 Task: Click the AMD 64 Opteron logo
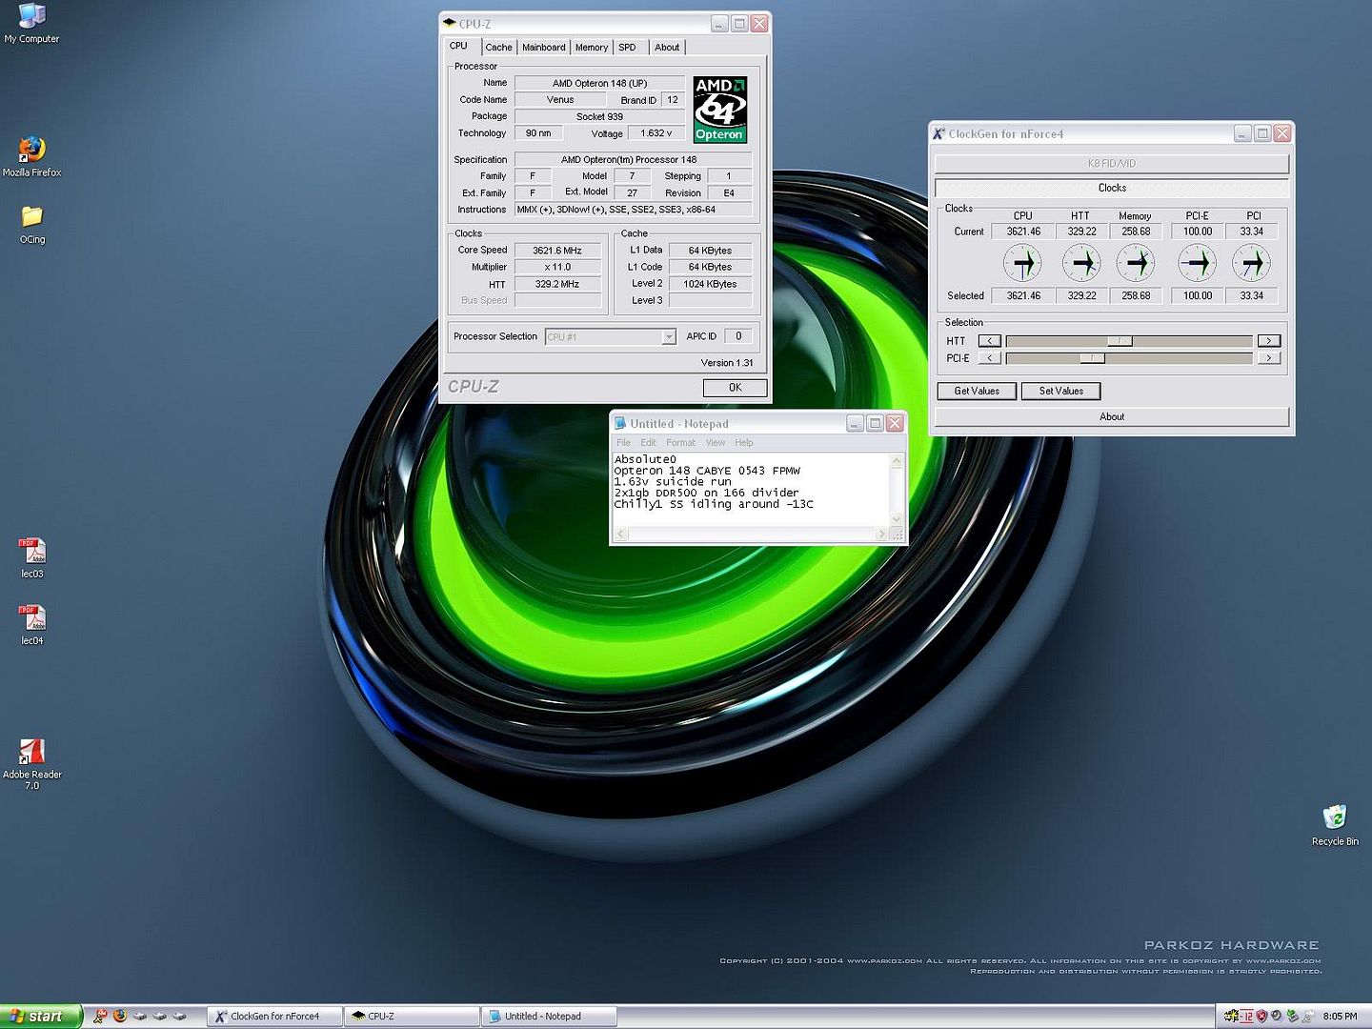click(x=719, y=110)
